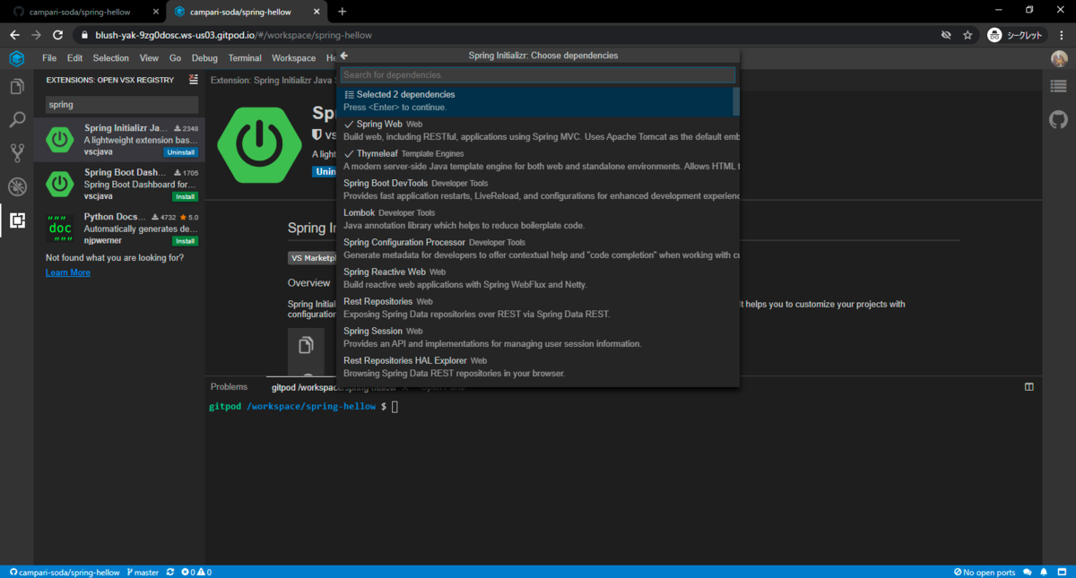Open Chrome three-dot menu
Image resolution: width=1076 pixels, height=578 pixels.
[1062, 35]
